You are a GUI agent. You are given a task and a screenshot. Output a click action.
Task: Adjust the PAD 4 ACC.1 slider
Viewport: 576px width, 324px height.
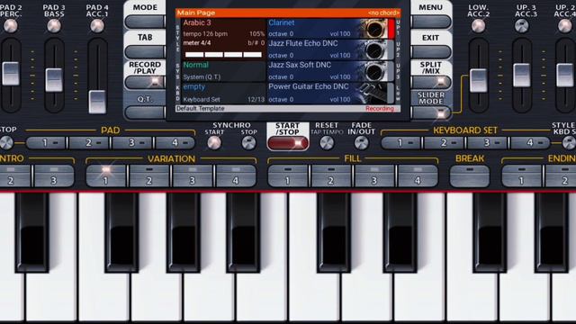tap(97, 102)
